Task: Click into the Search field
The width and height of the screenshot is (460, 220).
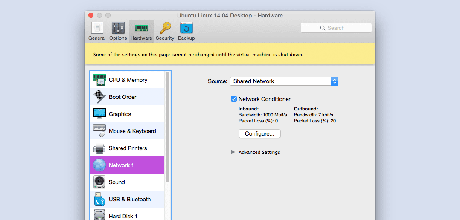Action: coord(336,28)
